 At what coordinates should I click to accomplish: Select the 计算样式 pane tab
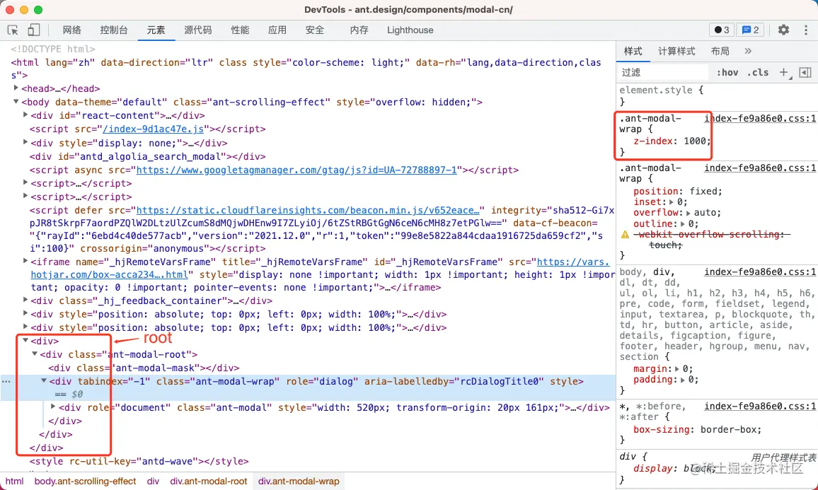pyautogui.click(x=676, y=51)
